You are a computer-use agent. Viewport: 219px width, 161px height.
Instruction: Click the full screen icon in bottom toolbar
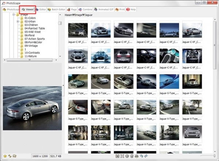coord(122,156)
